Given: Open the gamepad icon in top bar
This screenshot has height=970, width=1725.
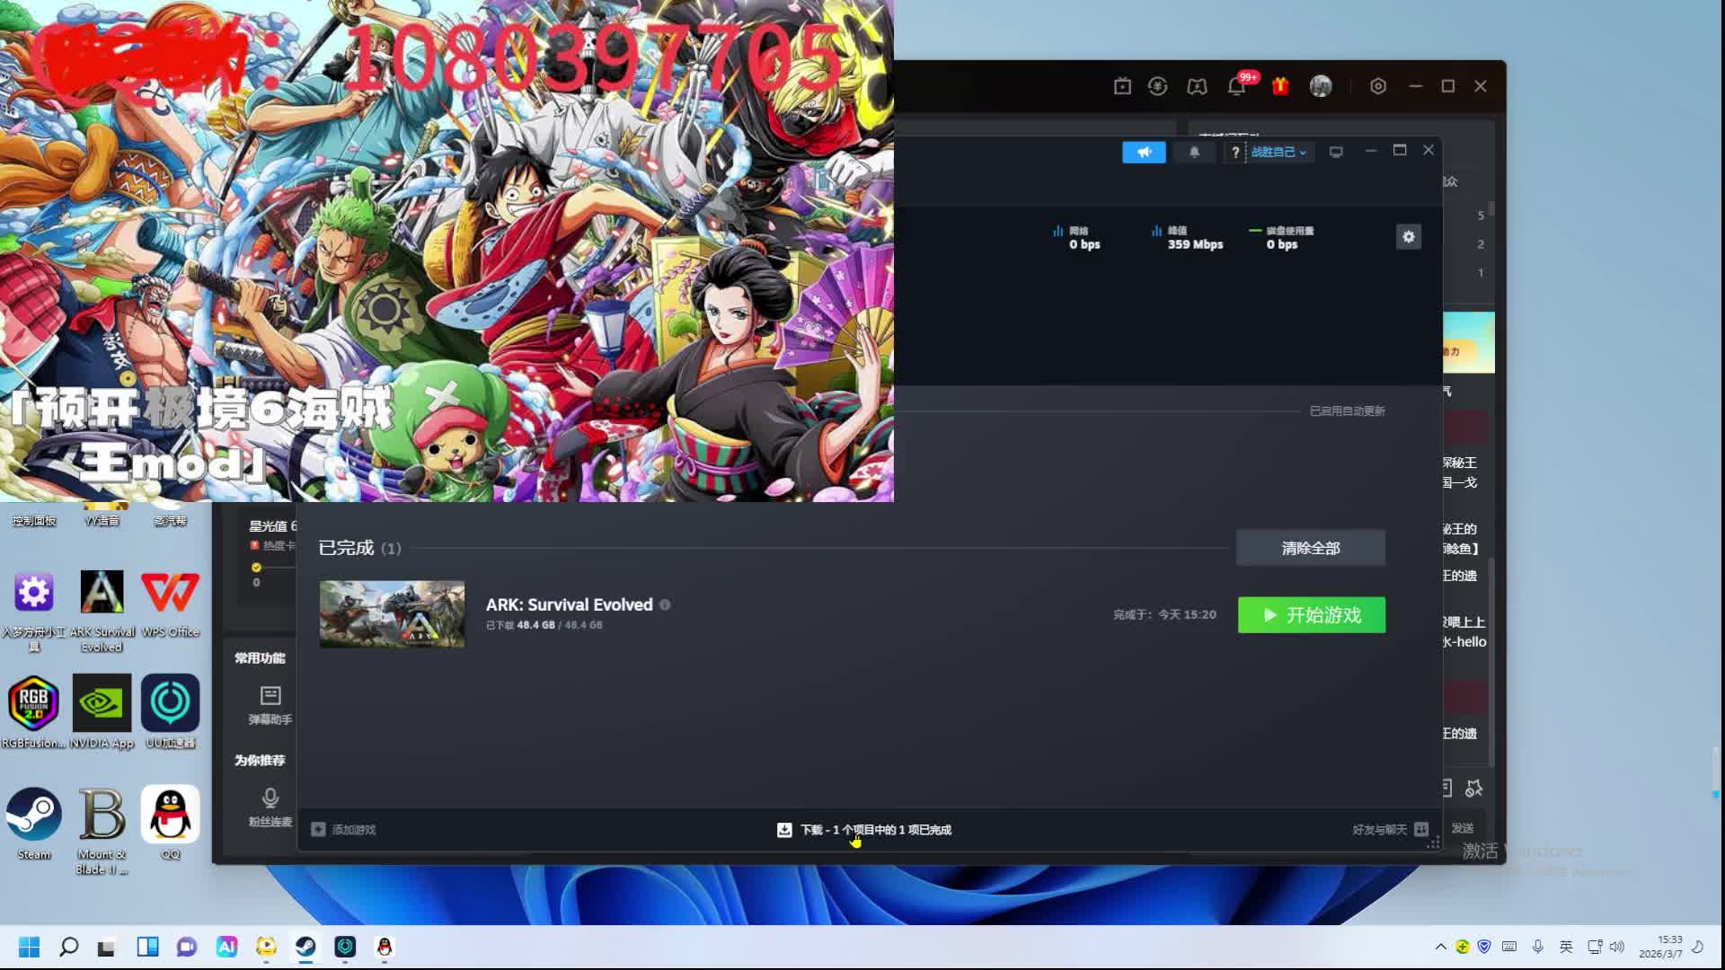Looking at the screenshot, I should click(1197, 86).
